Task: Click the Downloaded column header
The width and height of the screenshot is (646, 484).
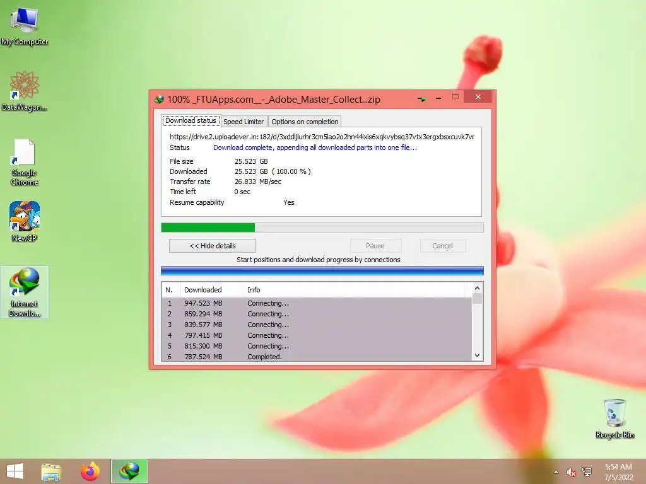Action: click(x=212, y=290)
